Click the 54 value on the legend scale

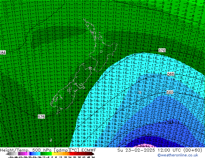tap(93, 157)
